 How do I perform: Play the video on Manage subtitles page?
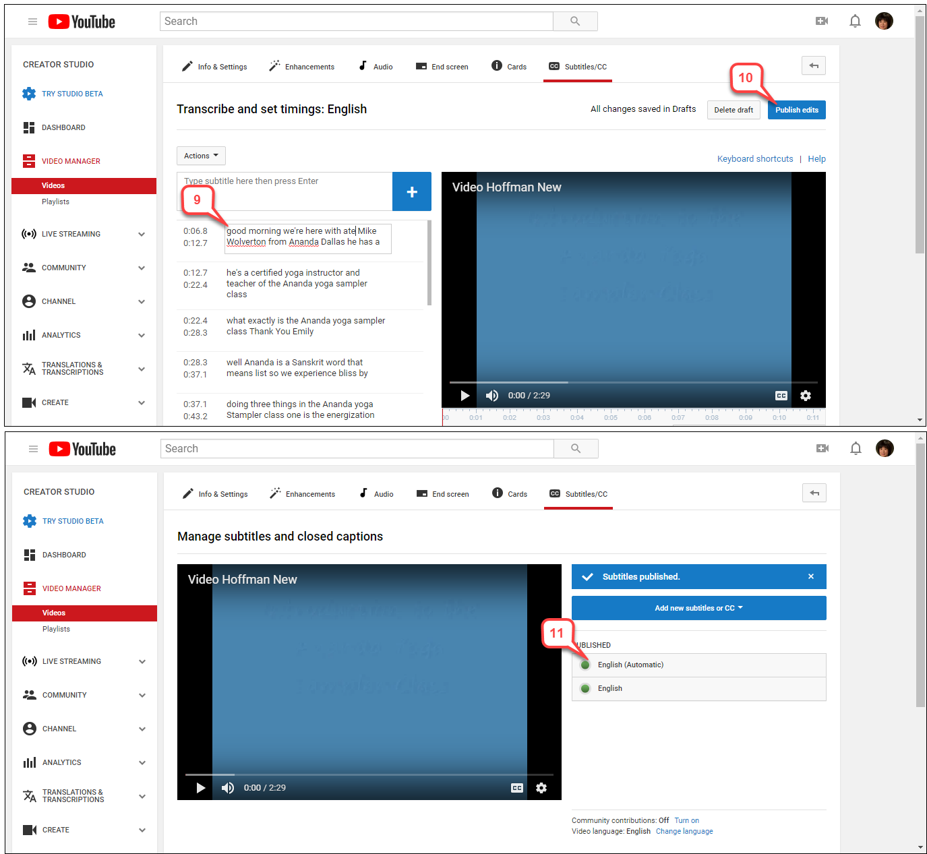point(200,788)
